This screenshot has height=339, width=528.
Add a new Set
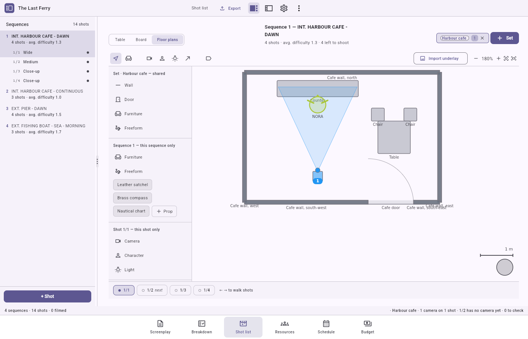click(x=505, y=38)
